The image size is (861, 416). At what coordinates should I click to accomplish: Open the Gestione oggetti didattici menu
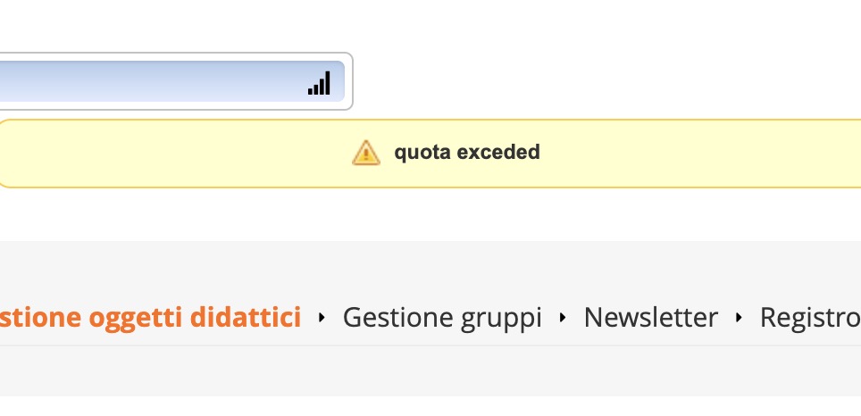[150, 317]
